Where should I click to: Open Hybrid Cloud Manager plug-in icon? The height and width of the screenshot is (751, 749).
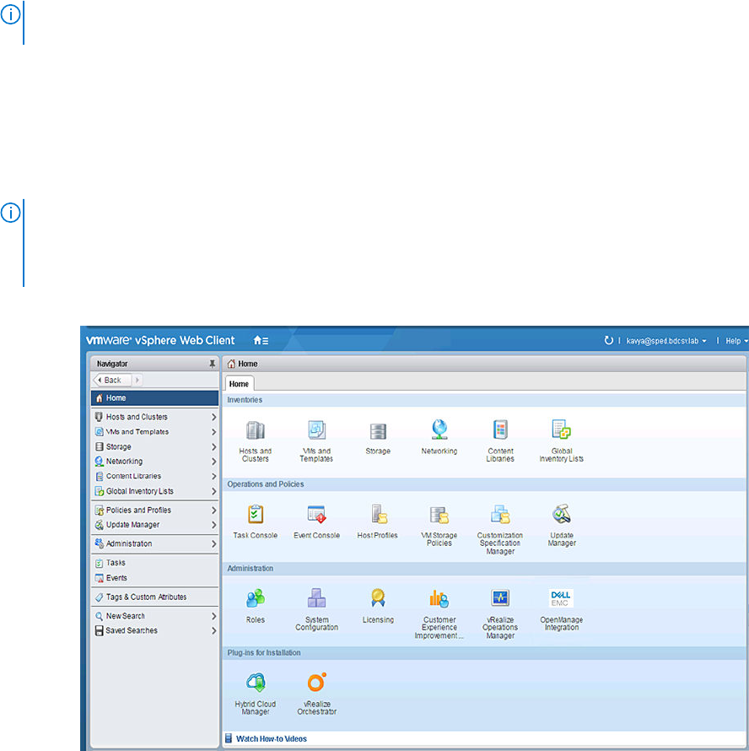(x=256, y=683)
